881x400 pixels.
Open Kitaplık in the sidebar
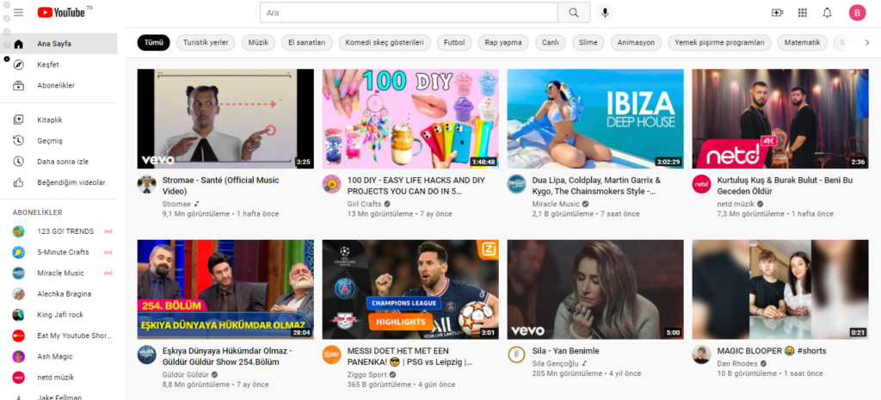point(59,120)
